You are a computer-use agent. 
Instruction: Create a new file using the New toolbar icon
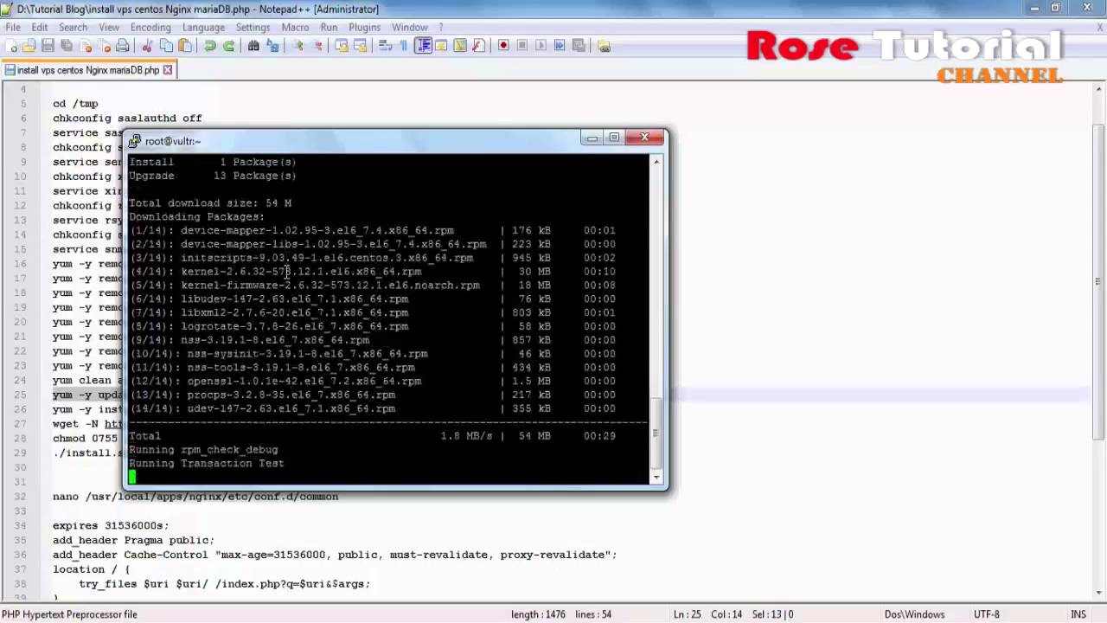click(11, 46)
